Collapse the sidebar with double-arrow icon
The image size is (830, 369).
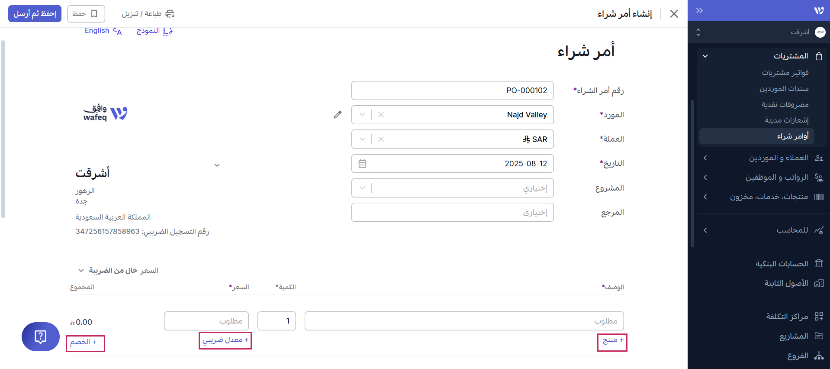click(x=699, y=11)
